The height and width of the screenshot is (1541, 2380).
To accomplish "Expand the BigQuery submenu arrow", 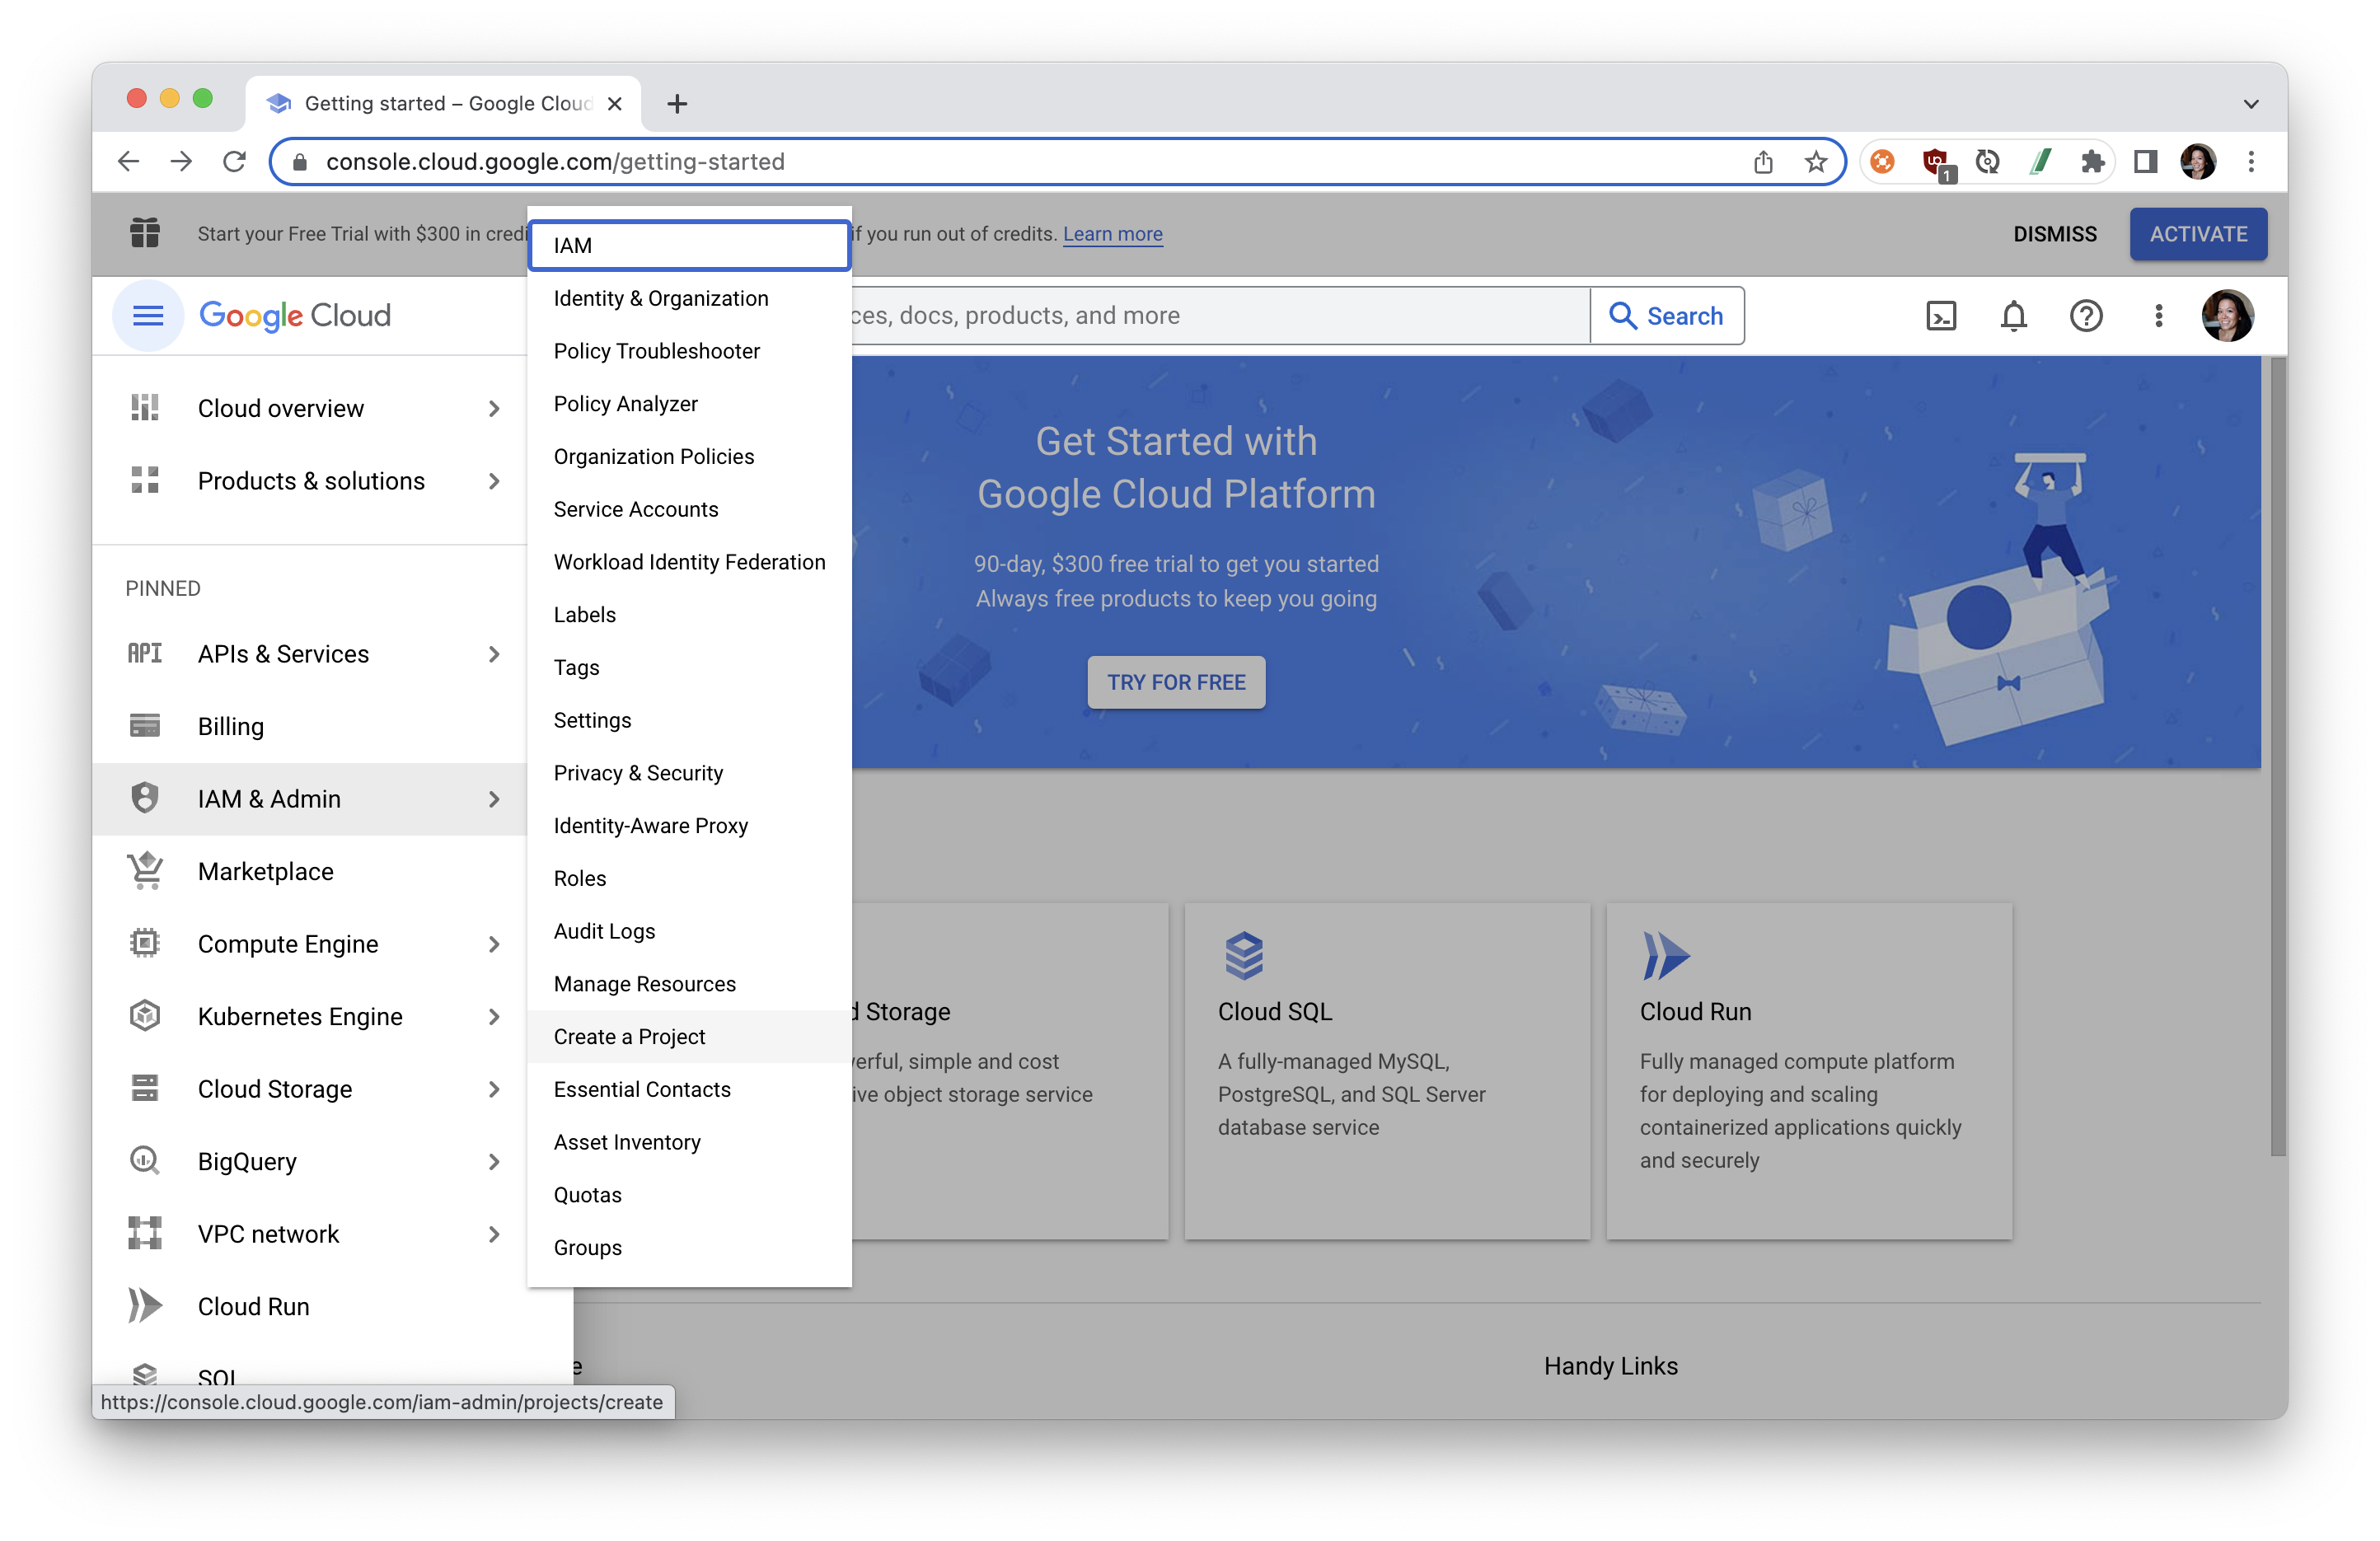I will coord(494,1161).
